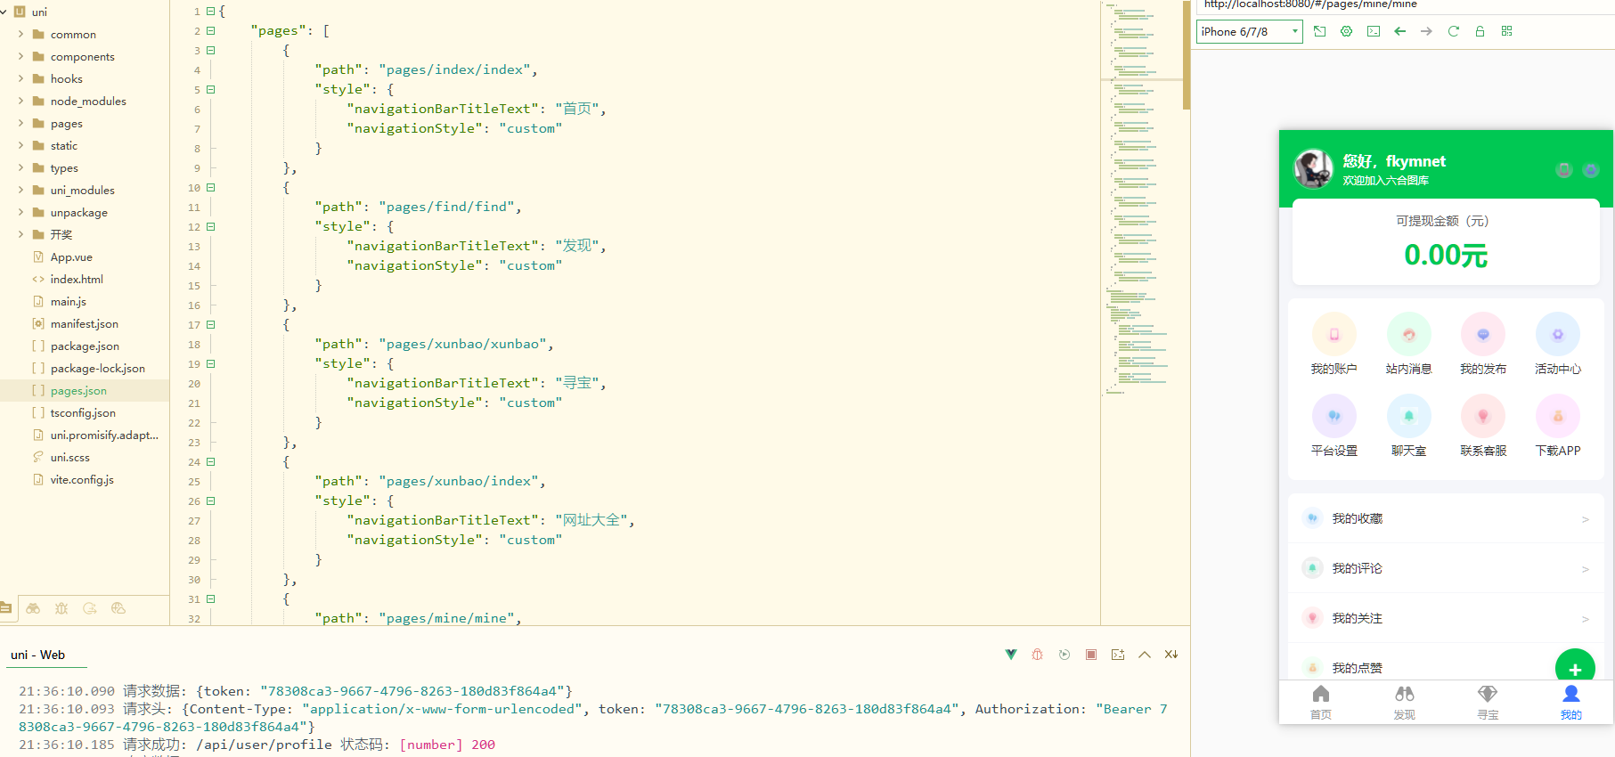The image size is (1615, 757).
Task: Open the binoculars search icon in sidebar
Action: tap(33, 608)
